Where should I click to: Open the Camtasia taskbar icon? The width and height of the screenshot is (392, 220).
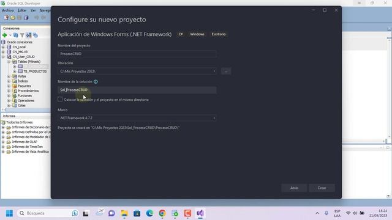click(187, 213)
